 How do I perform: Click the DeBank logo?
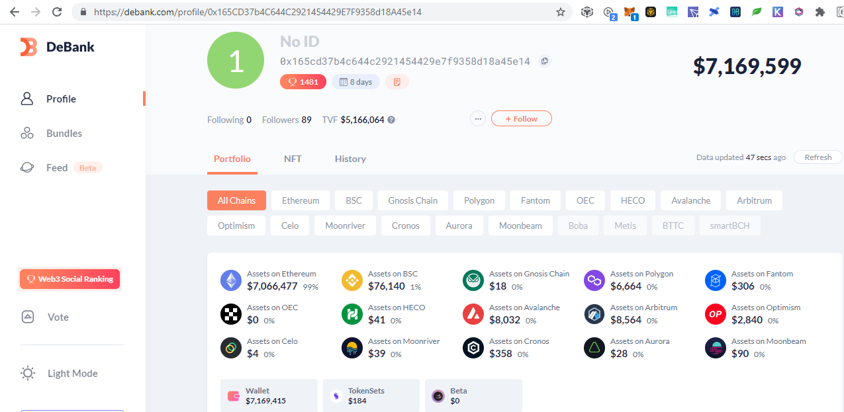(x=57, y=47)
